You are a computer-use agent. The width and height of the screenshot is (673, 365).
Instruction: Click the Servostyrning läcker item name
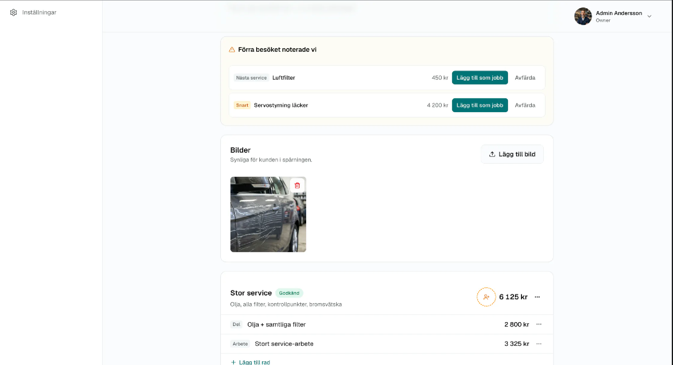[x=281, y=105]
